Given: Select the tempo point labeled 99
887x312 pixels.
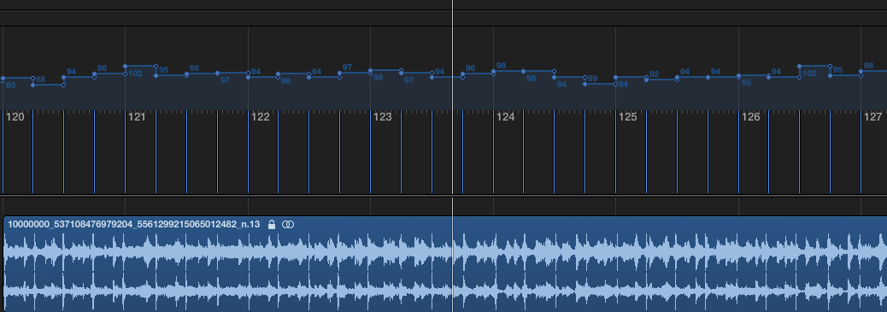Looking at the screenshot, I should pyautogui.click(x=371, y=71).
